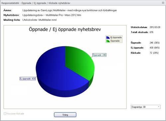
Task: Click the Mailing-lista label
Action: pos(12,20)
